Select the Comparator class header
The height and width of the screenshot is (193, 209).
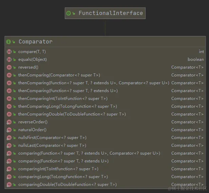pos(36,42)
